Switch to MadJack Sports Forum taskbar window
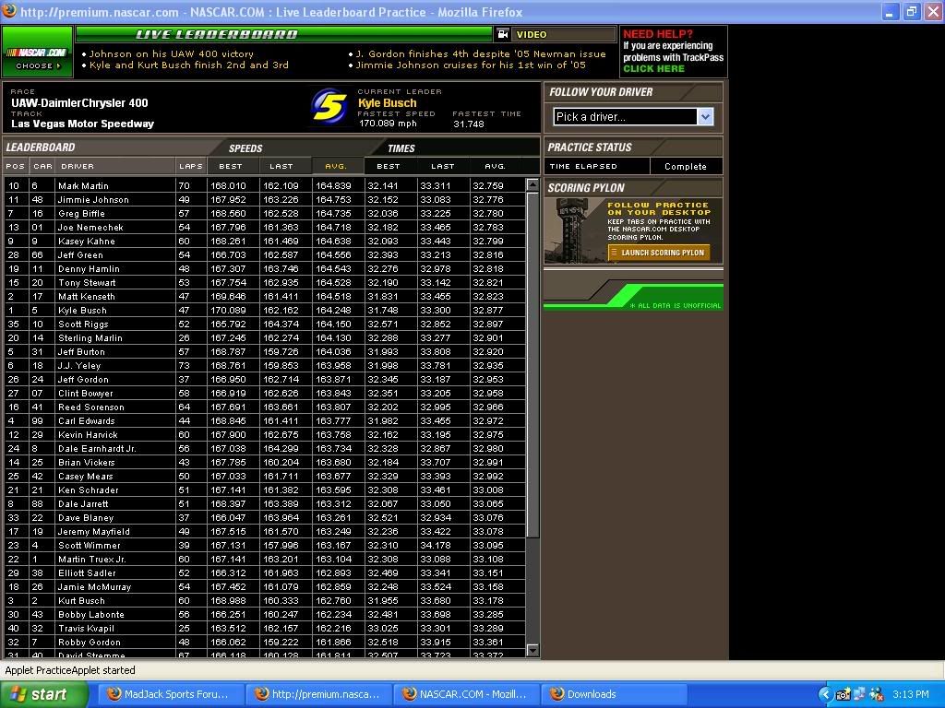 (x=170, y=694)
